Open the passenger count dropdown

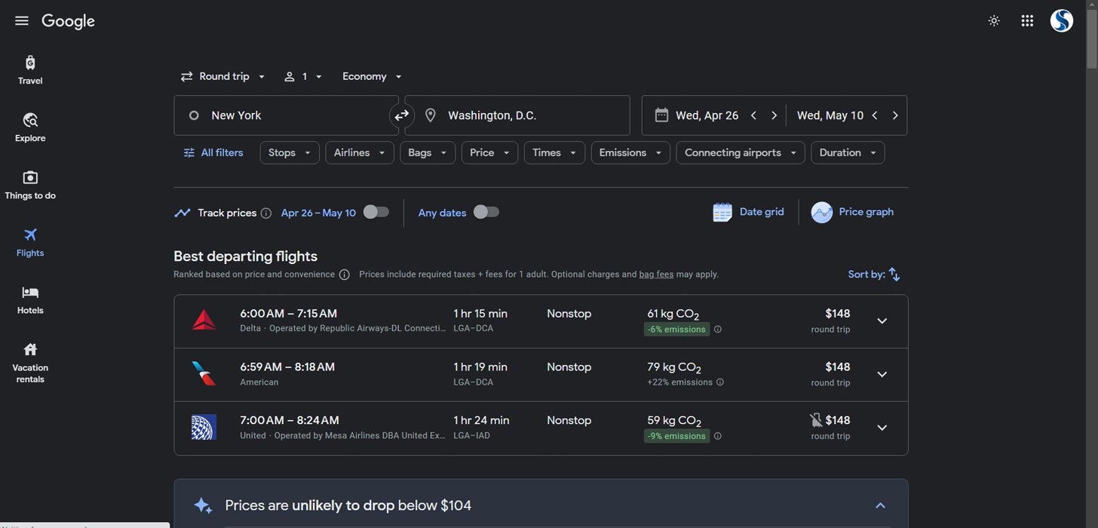pos(303,76)
